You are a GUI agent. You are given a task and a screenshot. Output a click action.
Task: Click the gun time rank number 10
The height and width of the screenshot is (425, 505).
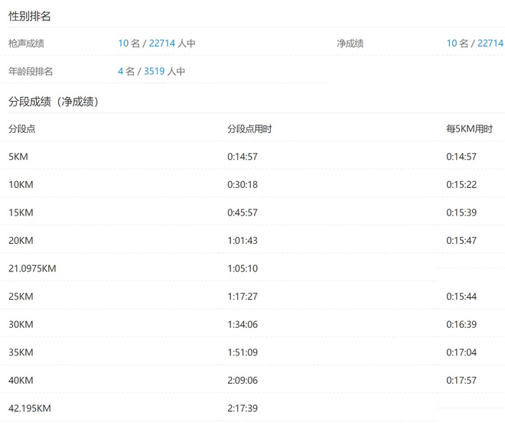pyautogui.click(x=123, y=44)
